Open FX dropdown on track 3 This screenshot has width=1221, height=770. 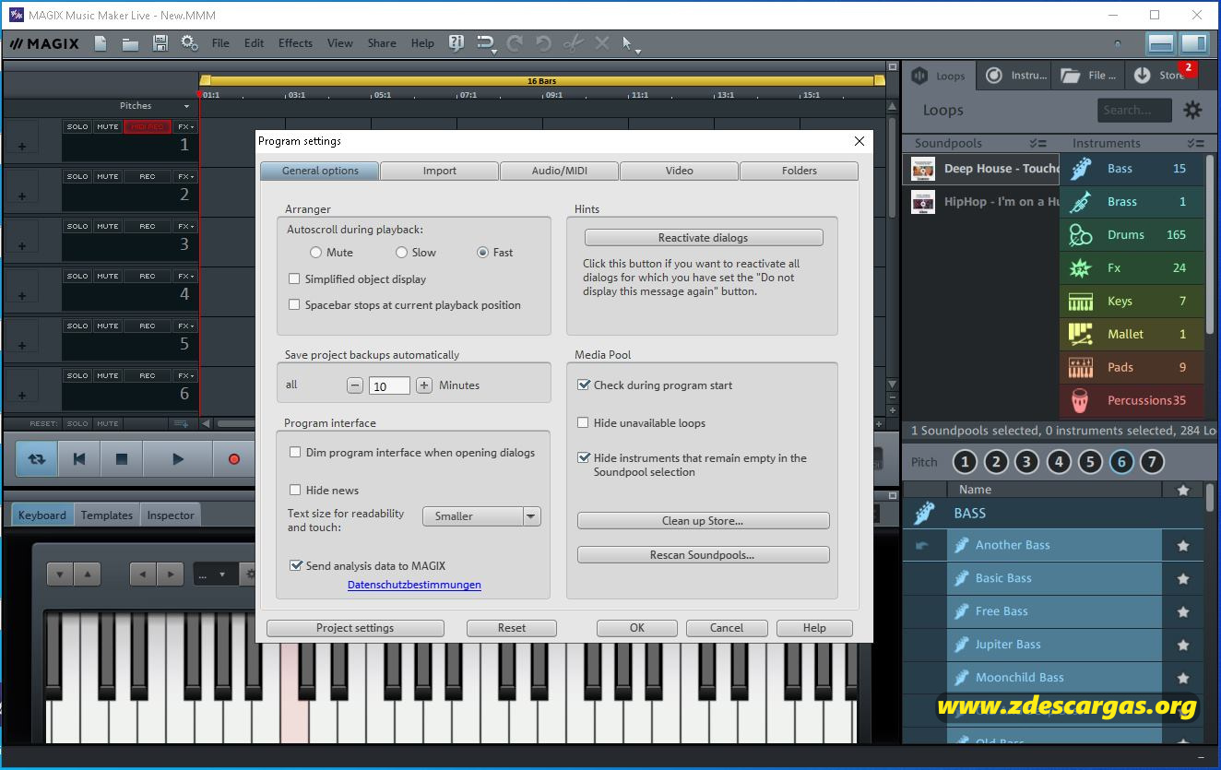coord(185,226)
